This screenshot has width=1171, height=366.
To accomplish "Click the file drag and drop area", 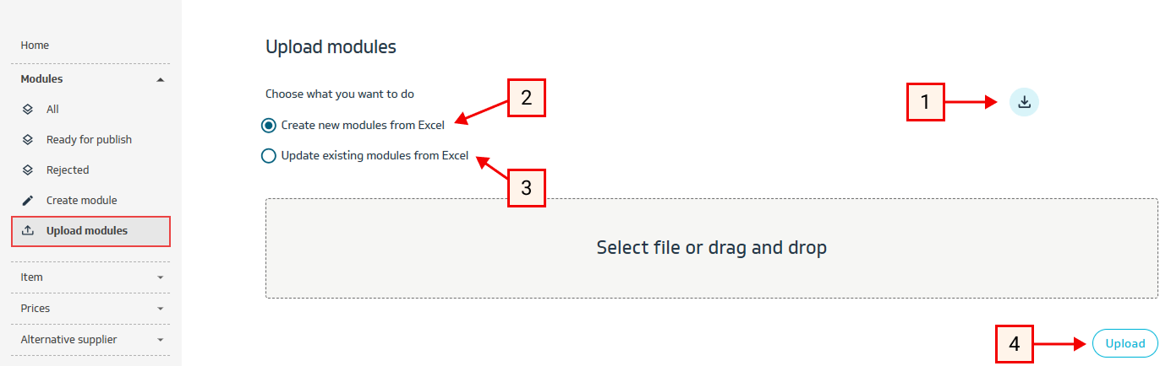I will coord(711,248).
